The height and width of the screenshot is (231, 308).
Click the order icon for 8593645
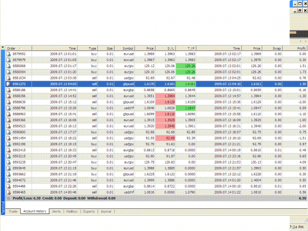(8, 168)
